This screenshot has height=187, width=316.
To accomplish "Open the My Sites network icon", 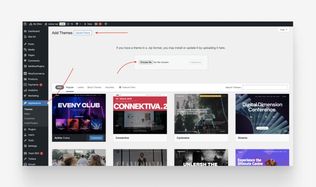I will (x=31, y=24).
